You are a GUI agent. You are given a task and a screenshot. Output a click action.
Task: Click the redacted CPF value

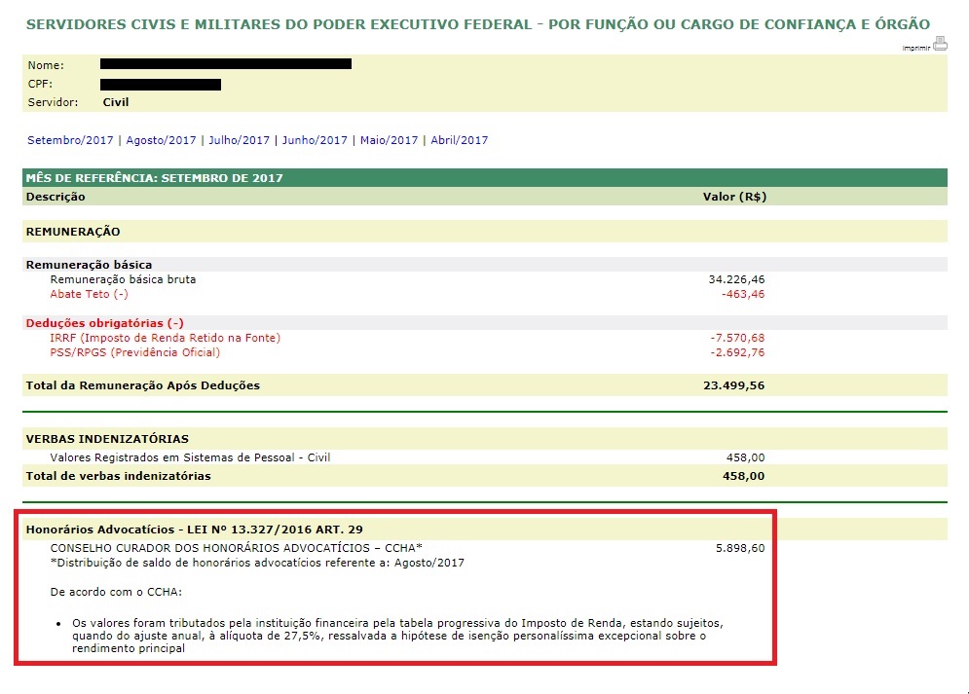tap(160, 84)
